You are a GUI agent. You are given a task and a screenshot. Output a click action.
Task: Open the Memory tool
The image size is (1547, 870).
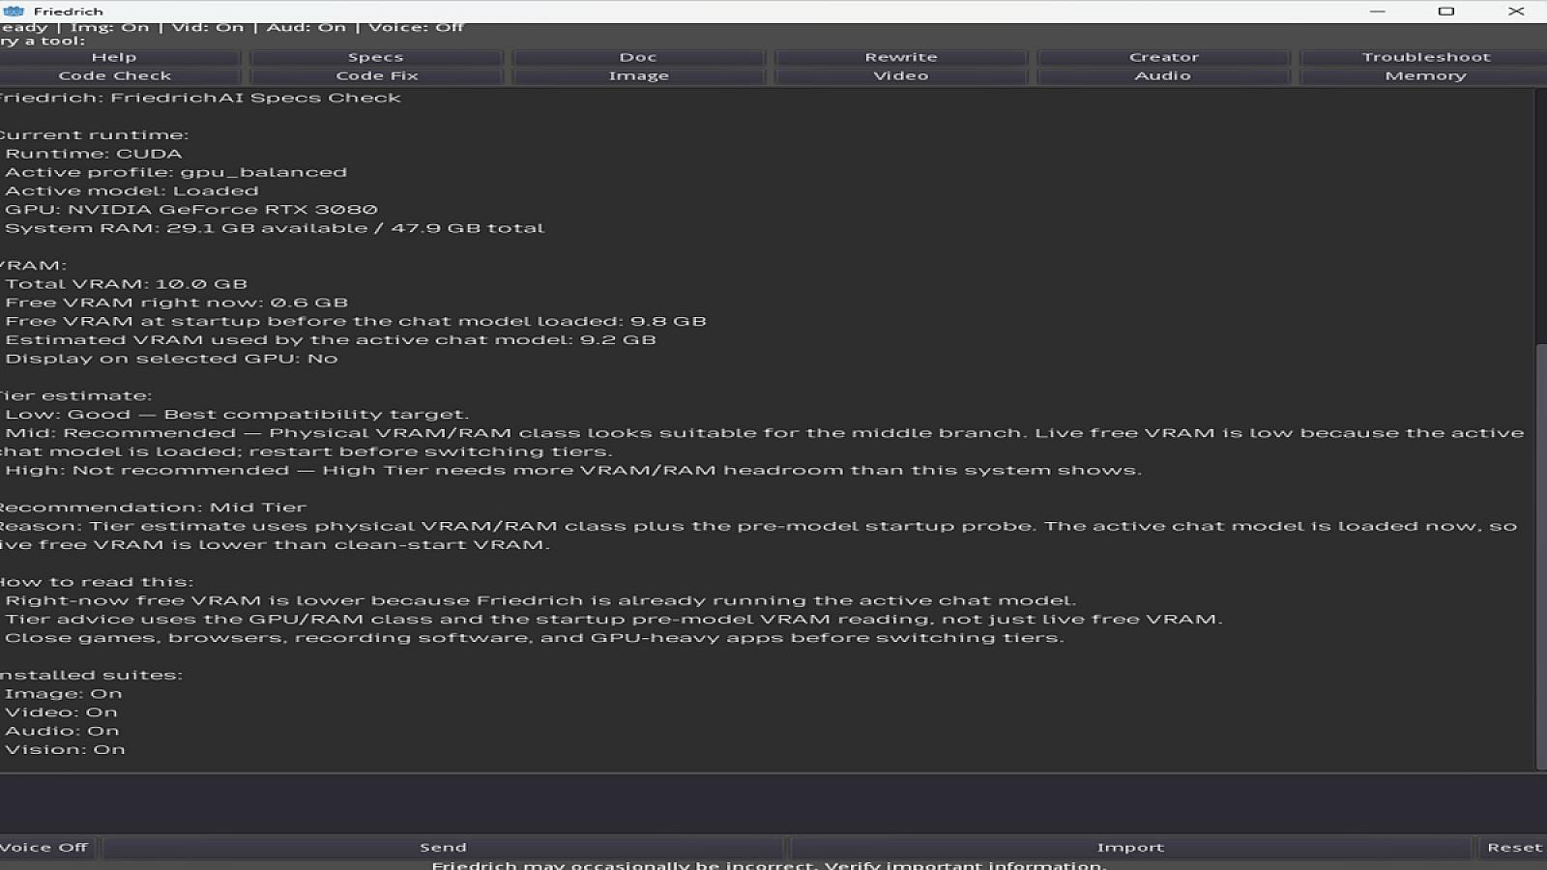coord(1426,75)
